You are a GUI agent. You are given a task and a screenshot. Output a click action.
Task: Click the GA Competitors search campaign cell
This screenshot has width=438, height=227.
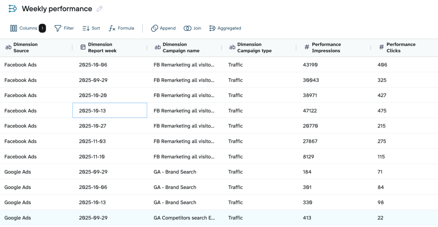[x=184, y=218]
